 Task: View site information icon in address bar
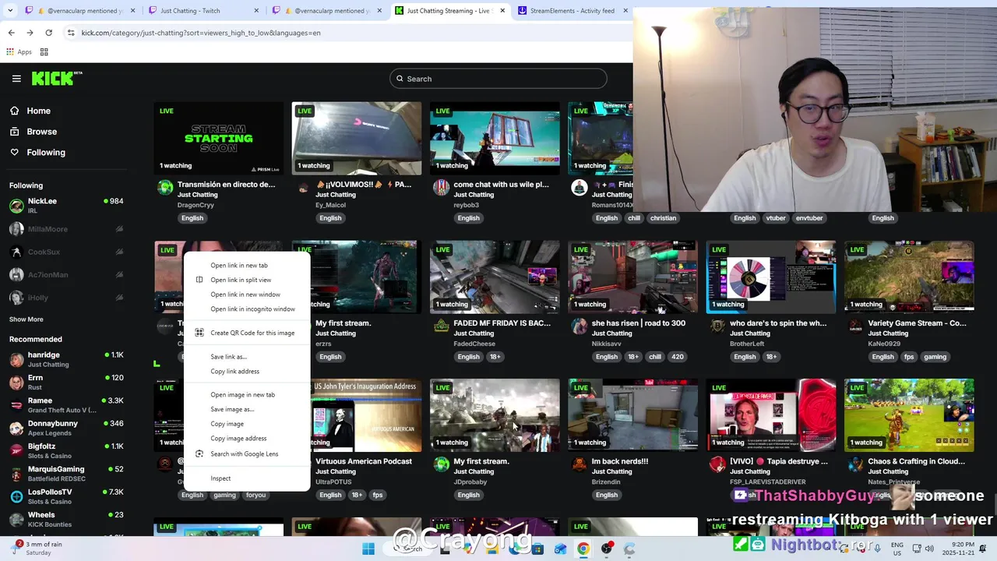71,33
